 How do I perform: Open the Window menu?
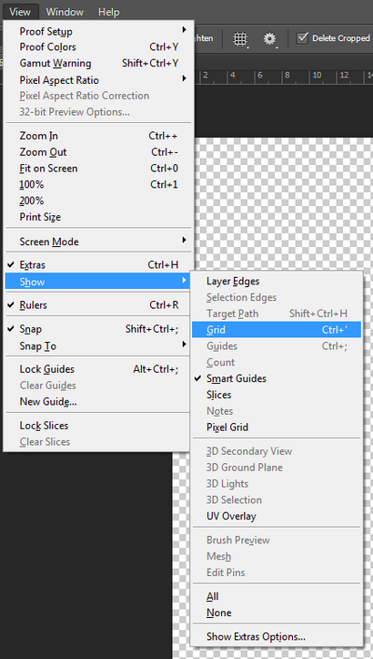point(65,12)
